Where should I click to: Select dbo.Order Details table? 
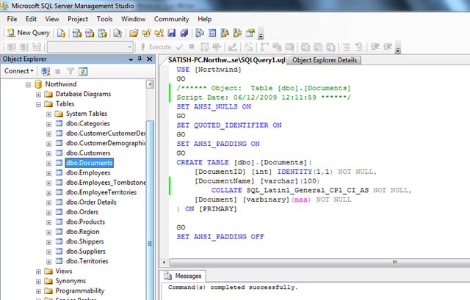pyautogui.click(x=91, y=202)
